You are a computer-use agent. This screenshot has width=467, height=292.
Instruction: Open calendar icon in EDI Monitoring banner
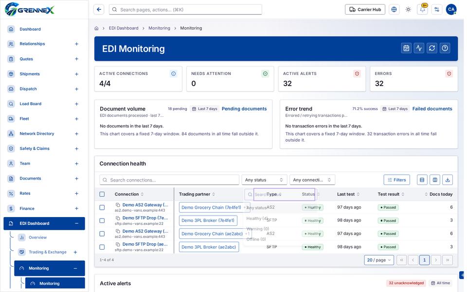pos(406,48)
